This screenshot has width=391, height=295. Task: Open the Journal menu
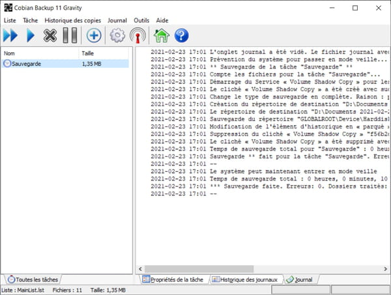[117, 20]
